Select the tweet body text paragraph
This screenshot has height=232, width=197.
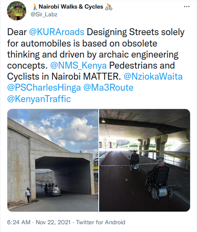[96, 65]
